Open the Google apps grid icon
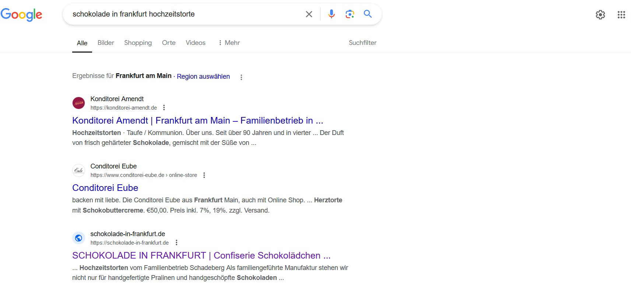This screenshot has height=288, width=631. 621,15
